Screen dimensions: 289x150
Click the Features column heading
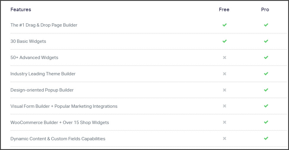click(x=21, y=9)
